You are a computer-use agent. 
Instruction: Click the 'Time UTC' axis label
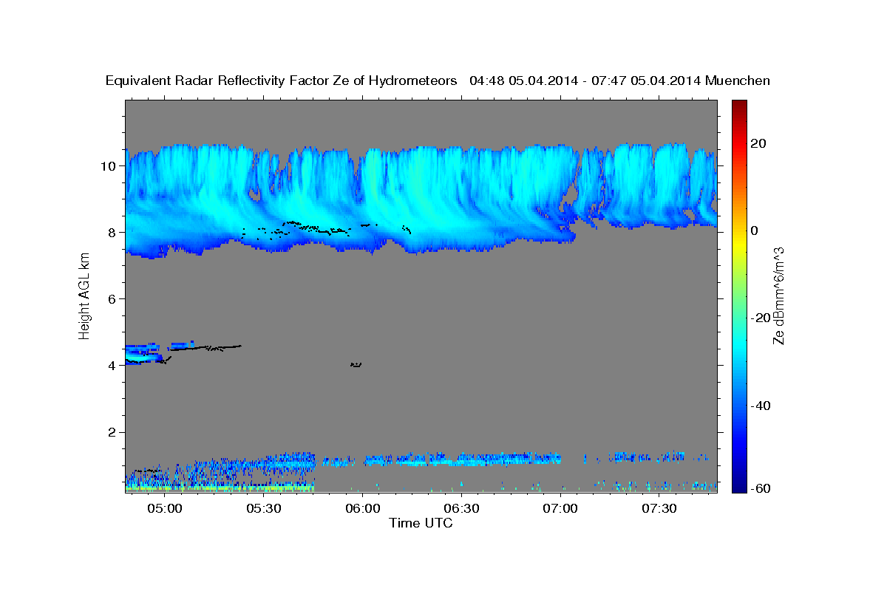pyautogui.click(x=421, y=523)
